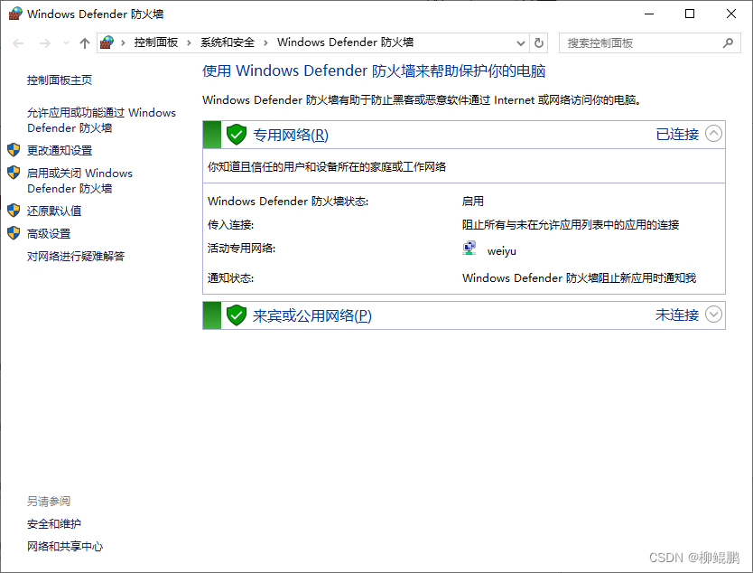Collapse the 专用网络 section chevron
The height and width of the screenshot is (573, 753).
tap(713, 134)
